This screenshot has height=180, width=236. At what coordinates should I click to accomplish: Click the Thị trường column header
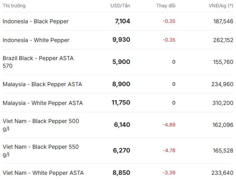14,6
